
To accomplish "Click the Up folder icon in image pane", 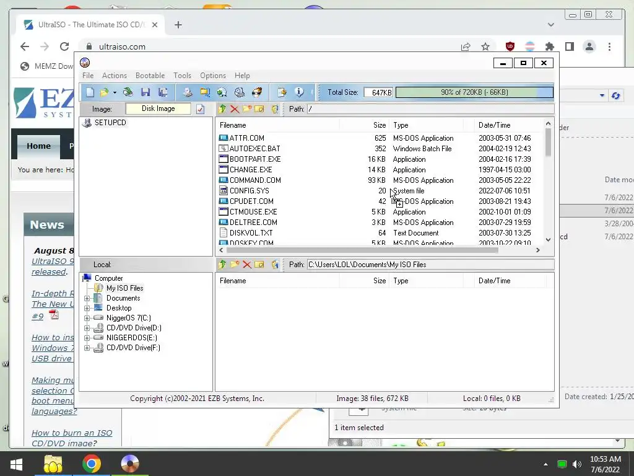I will pos(222,109).
